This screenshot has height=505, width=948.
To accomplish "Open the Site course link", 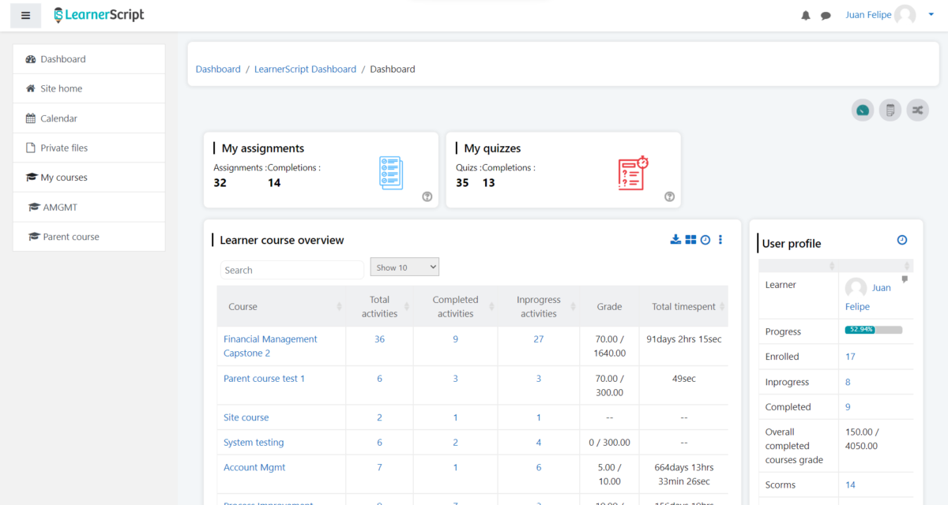I will [246, 417].
